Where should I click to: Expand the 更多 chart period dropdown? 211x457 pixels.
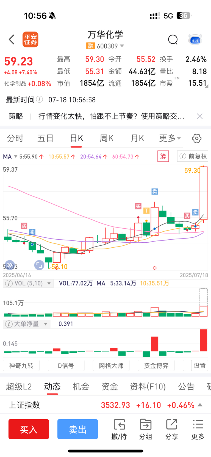pos(170,138)
